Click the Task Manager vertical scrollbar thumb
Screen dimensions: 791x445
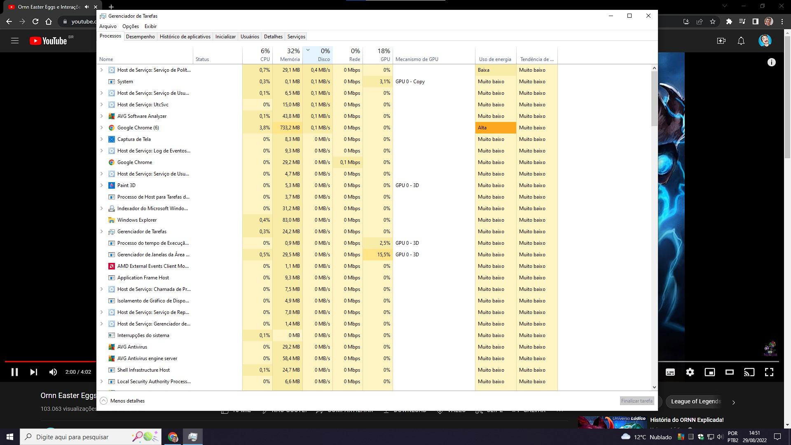pos(654,98)
